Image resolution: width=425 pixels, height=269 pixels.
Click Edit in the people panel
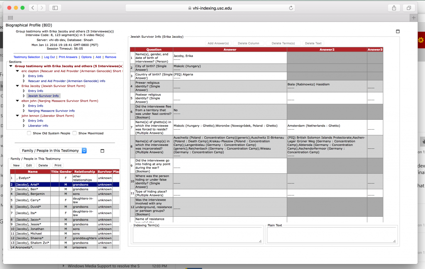[29, 165]
